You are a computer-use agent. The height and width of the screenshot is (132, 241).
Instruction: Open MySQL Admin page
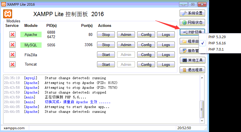tap(126, 45)
